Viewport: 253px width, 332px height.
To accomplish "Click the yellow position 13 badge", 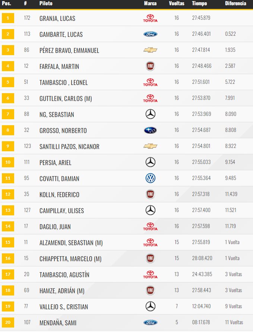I will coord(8,210).
